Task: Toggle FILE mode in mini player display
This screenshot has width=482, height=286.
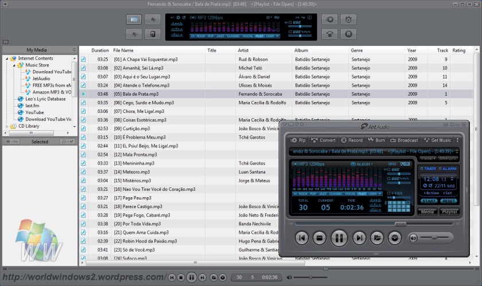Action: click(x=405, y=164)
